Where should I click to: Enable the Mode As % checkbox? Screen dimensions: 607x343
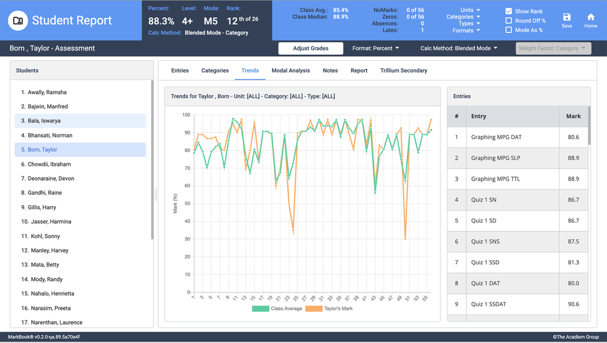(509, 30)
